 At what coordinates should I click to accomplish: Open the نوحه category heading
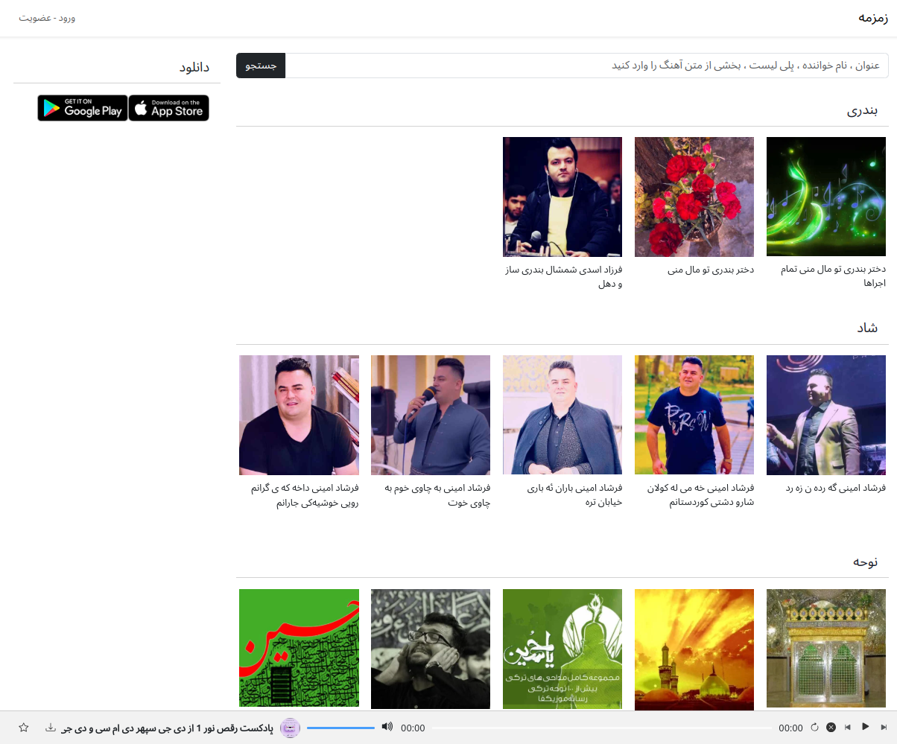pos(866,562)
